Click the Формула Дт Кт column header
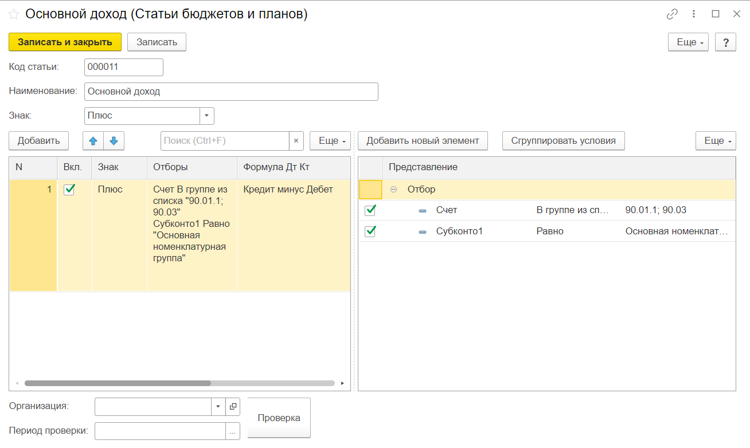Viewport: 750px width, 448px height. click(294, 167)
